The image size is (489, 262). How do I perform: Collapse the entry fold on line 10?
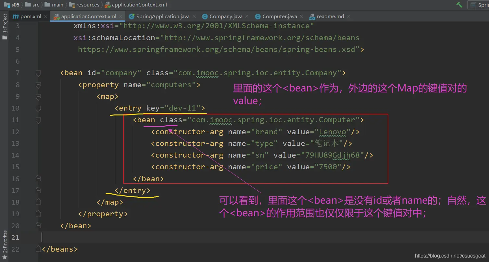[38, 108]
